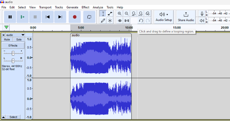Screen dimensions: 230x121
Task: Click the Share Audio button
Action: 186,17
